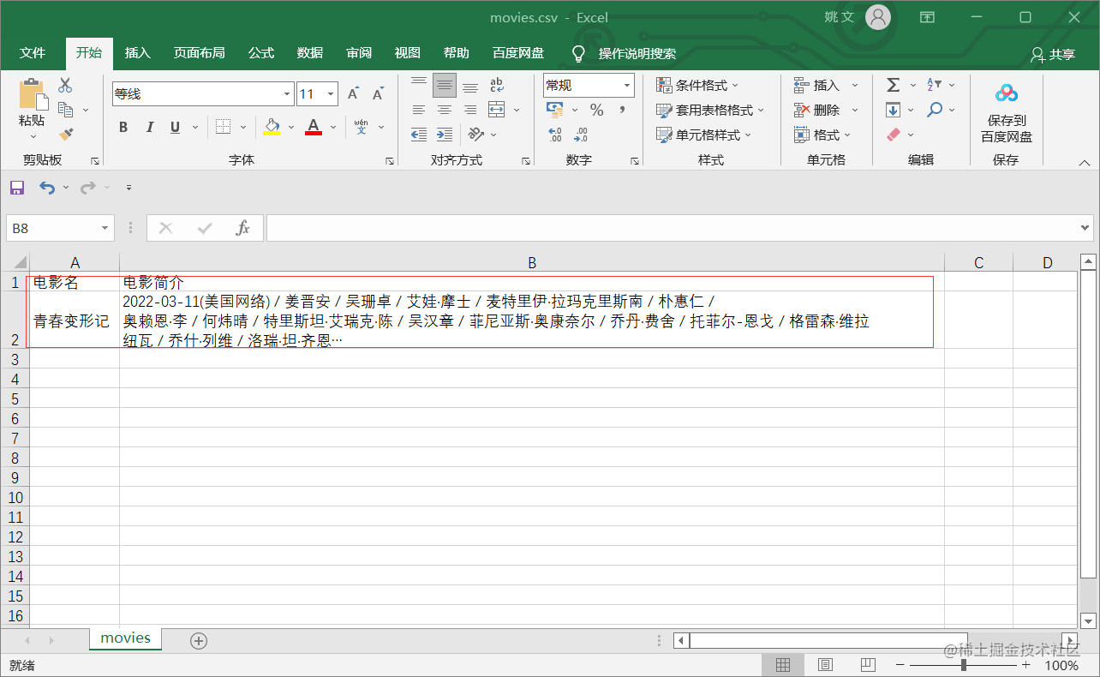Click the wén phonetic guide icon
The image size is (1100, 677).
pyautogui.click(x=361, y=127)
